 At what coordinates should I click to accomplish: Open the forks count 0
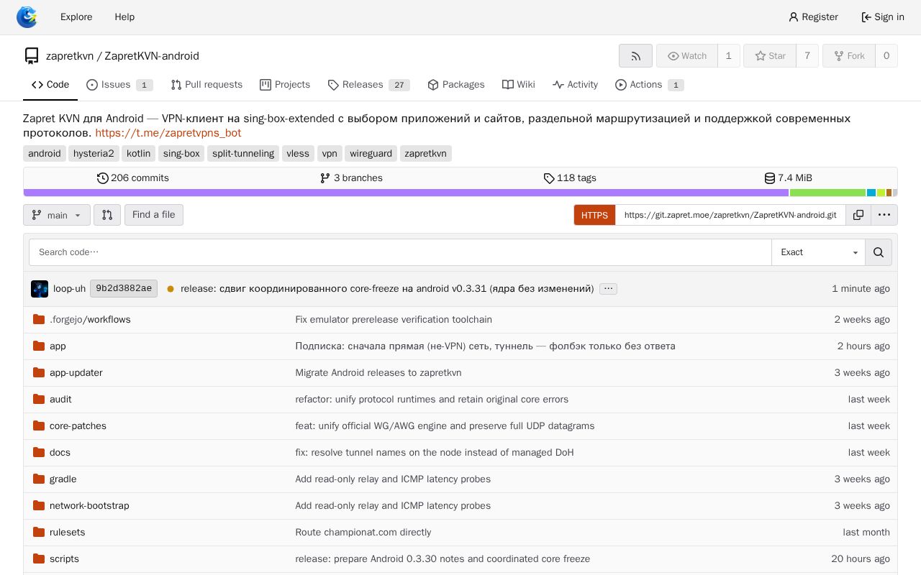[886, 56]
